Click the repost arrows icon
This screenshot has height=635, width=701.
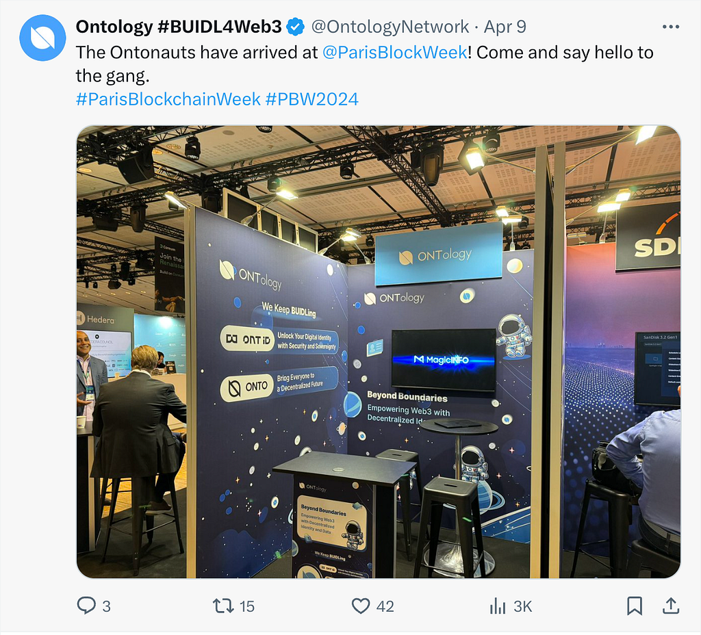(x=223, y=606)
